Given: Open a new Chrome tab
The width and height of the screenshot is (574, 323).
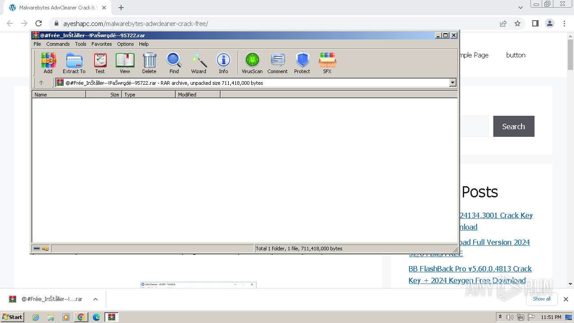Looking at the screenshot, I should [x=121, y=8].
